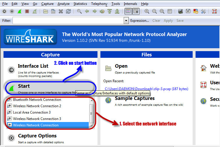
Task: Click the help lifebuoy toolbar icon
Action: click(214, 11)
